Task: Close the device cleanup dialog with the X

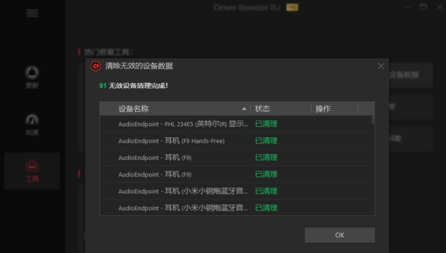Action: 381,66
